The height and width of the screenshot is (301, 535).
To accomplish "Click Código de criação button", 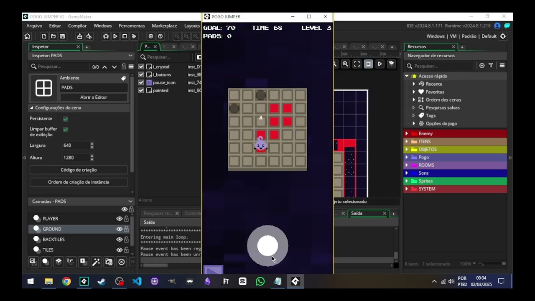I will 79,170.
